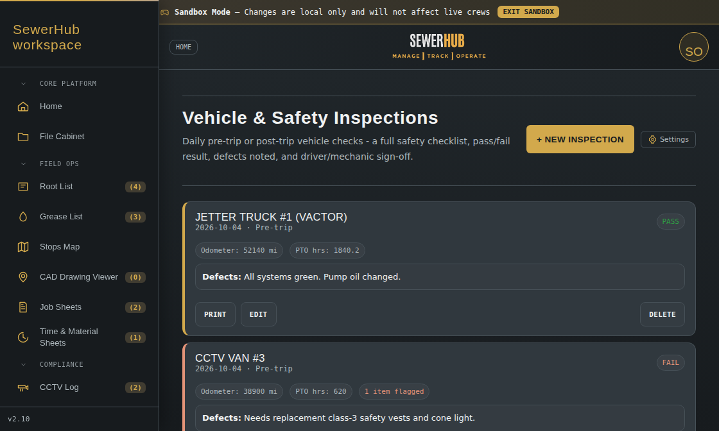This screenshot has height=431, width=719.
Task: Click the SewerHub workspace title
Action: (48, 37)
